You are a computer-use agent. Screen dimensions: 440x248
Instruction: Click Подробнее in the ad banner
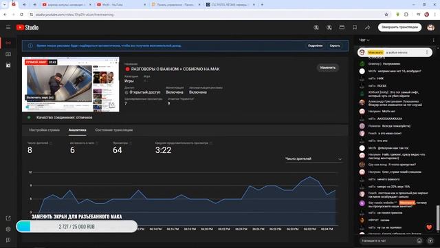click(315, 45)
